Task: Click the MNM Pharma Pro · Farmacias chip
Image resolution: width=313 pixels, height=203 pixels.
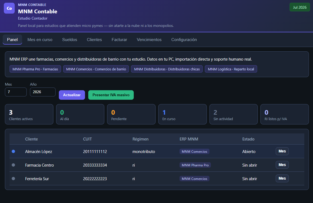Action: (x=35, y=69)
